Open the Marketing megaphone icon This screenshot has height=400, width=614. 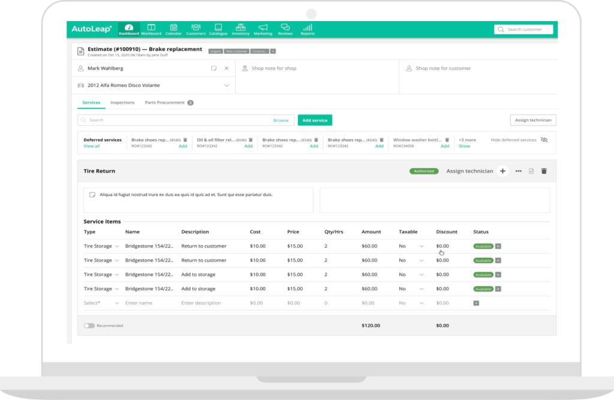click(263, 29)
